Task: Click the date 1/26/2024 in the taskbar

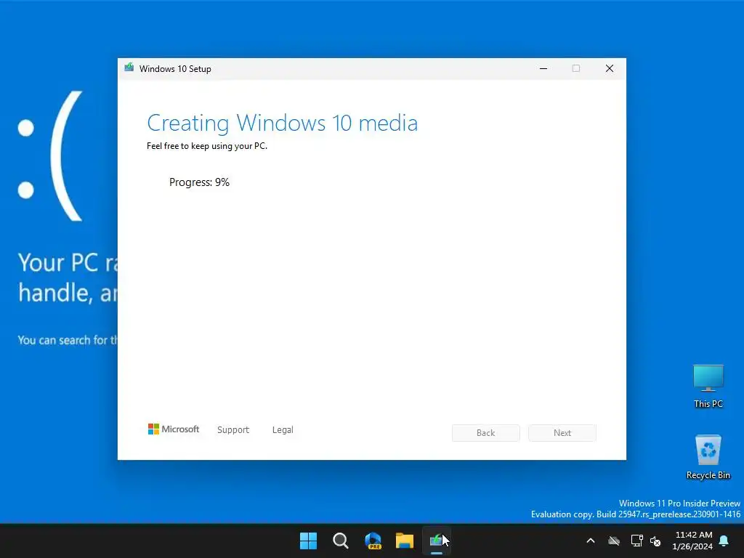Action: (x=692, y=546)
